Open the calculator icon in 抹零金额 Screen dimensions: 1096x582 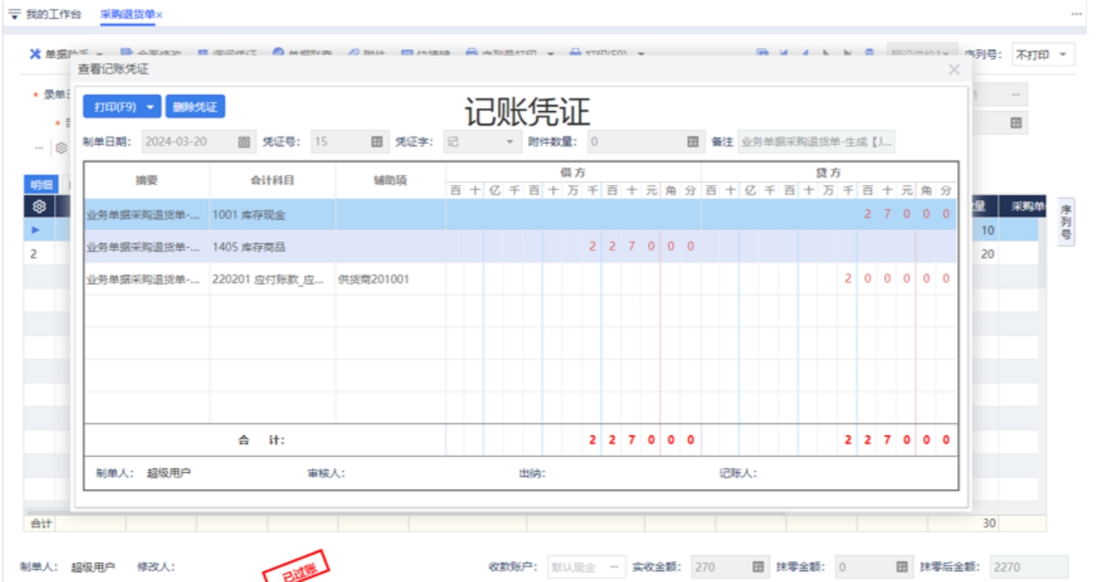[902, 567]
